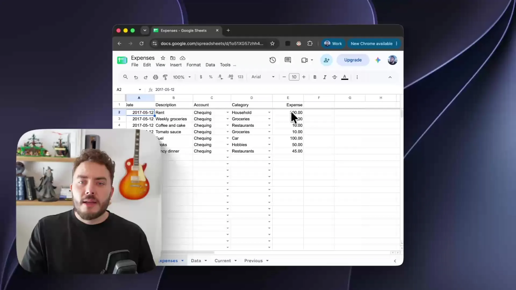Open the name box dropdown arrow

click(x=140, y=90)
